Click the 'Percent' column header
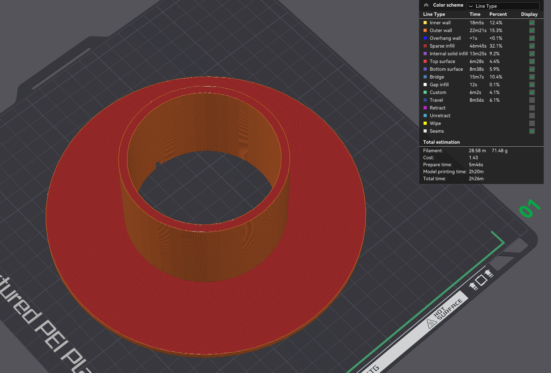The width and height of the screenshot is (551, 373). [x=498, y=14]
